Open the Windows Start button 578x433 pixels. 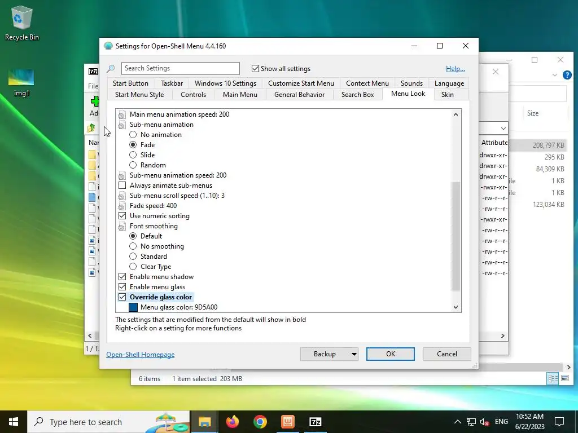click(x=14, y=422)
